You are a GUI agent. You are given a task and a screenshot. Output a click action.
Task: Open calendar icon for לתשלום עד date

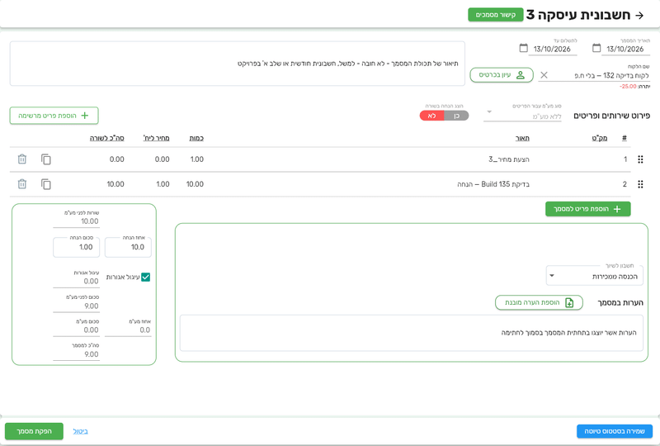click(523, 48)
